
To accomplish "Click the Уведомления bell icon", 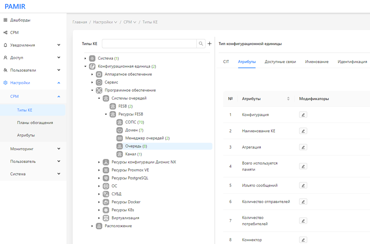I will coord(6,45).
